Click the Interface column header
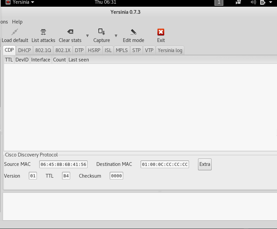 coord(41,60)
